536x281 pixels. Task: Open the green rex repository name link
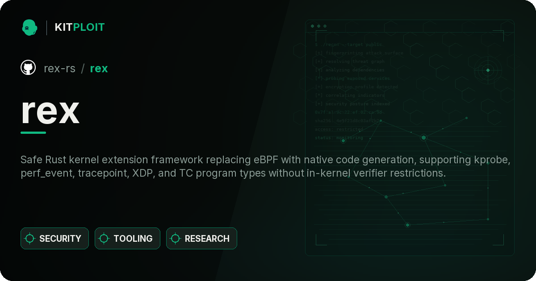pos(99,68)
